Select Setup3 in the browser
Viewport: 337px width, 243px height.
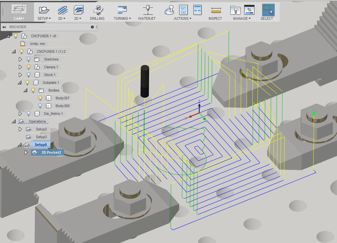click(x=41, y=137)
